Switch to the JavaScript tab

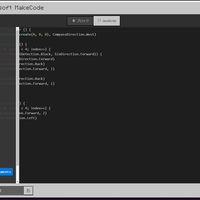[x=107, y=21]
